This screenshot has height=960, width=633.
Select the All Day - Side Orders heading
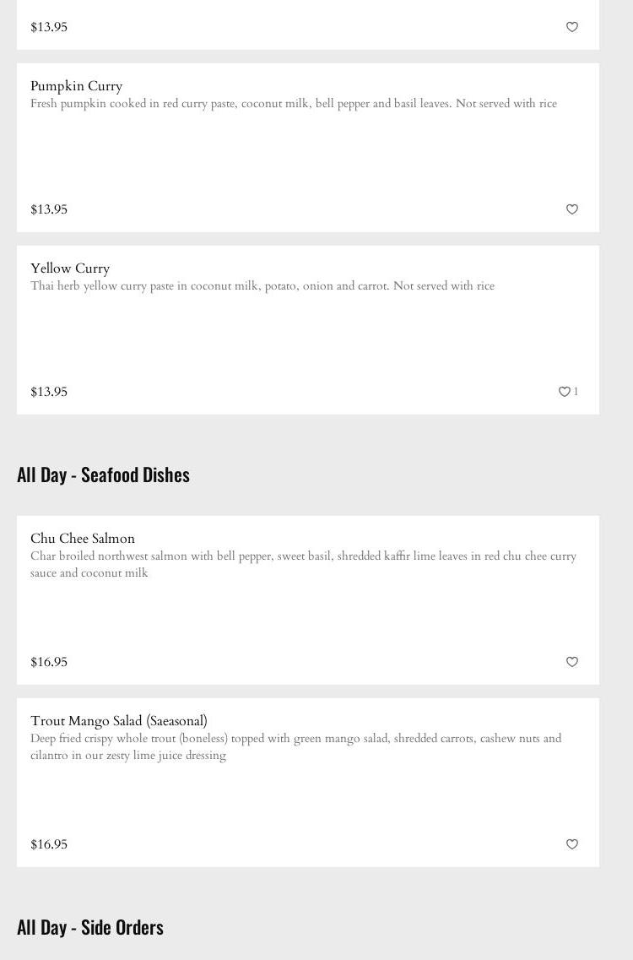pyautogui.click(x=90, y=927)
